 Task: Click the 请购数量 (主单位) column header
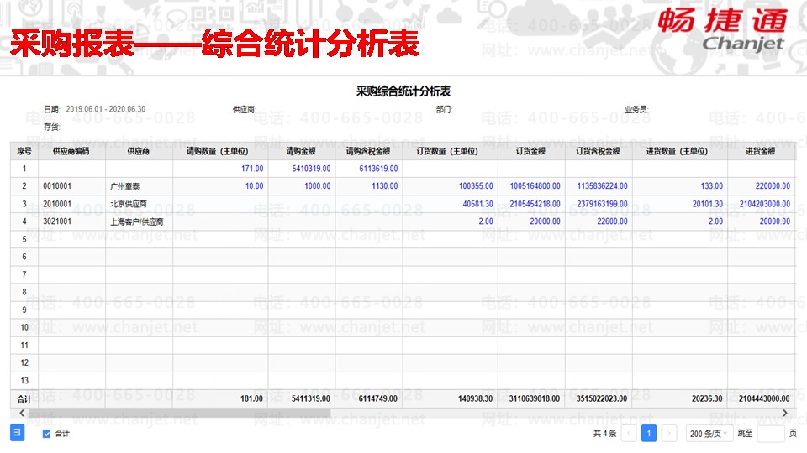coord(219,151)
